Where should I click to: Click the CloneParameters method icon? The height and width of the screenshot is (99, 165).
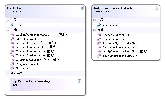[x=99, y=39]
